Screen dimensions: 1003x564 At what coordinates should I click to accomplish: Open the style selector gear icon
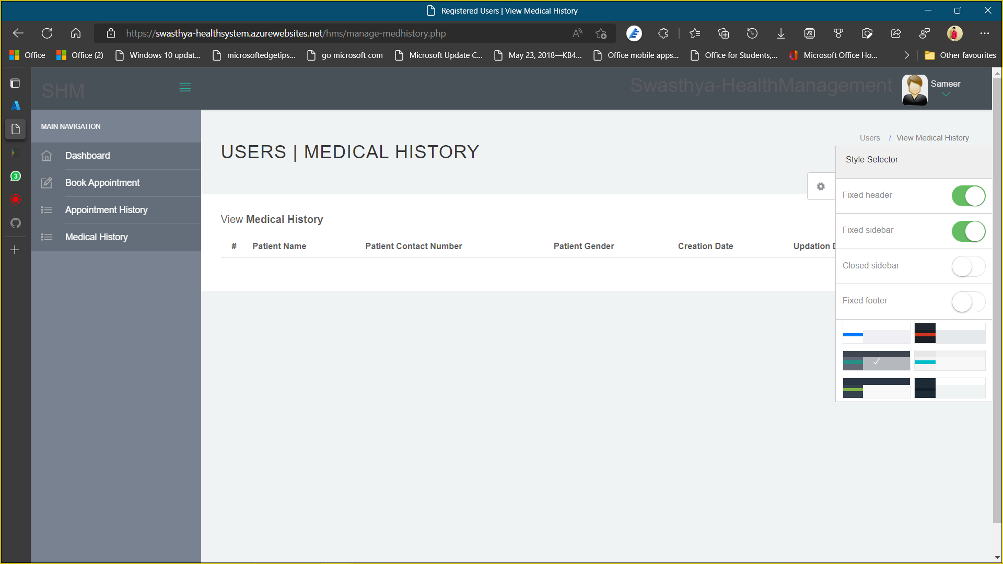pos(821,186)
